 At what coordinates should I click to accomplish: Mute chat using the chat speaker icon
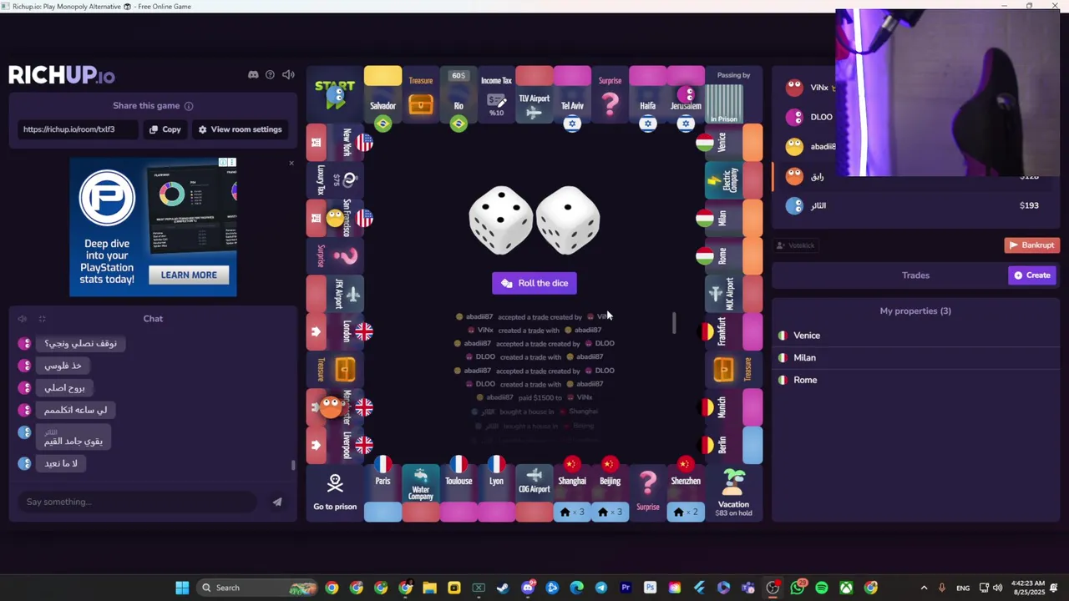pos(23,319)
